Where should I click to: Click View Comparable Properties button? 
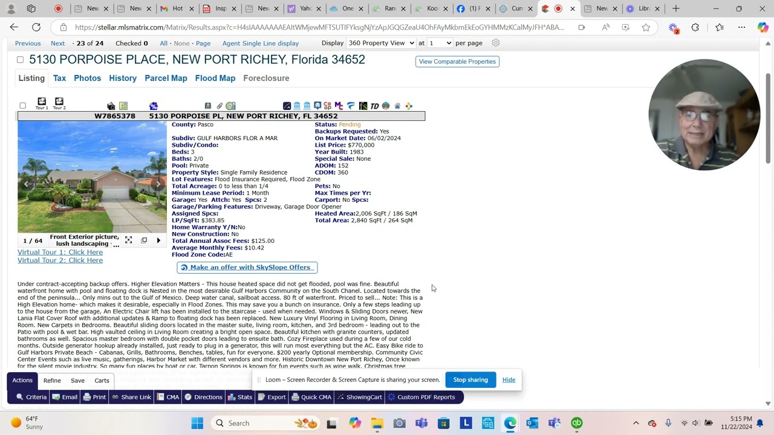pyautogui.click(x=457, y=62)
